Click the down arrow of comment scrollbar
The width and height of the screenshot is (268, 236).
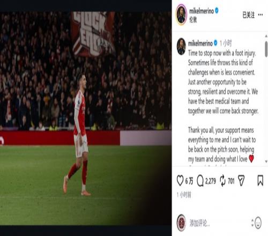[x=266, y=161]
